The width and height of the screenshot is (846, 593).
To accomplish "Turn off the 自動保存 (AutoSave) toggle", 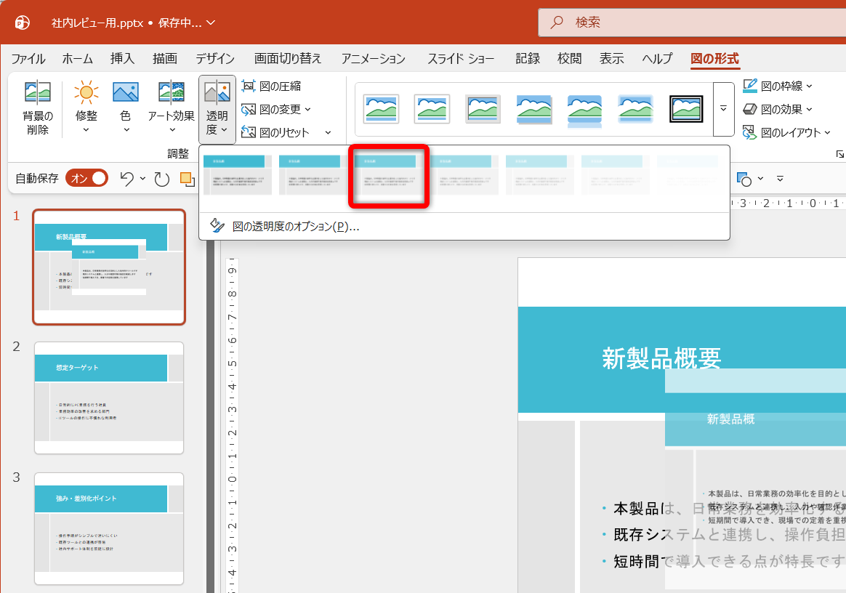I will coord(87,177).
